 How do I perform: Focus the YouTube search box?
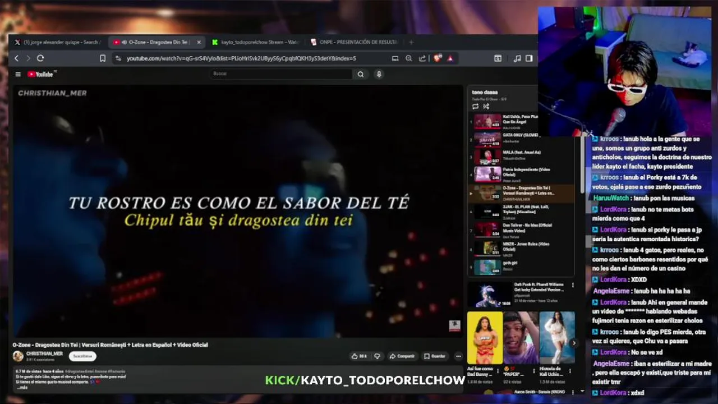[282, 74]
